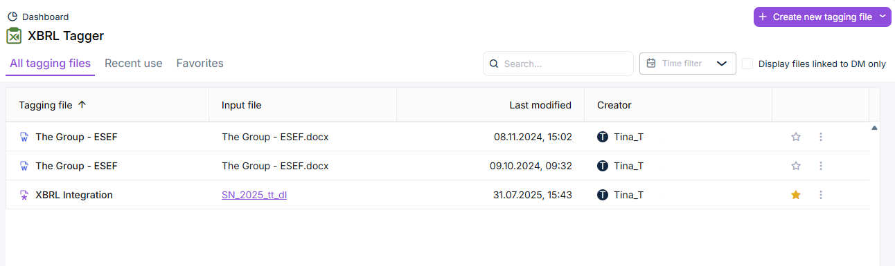Expand the Time filter dropdown chevron

tap(722, 64)
